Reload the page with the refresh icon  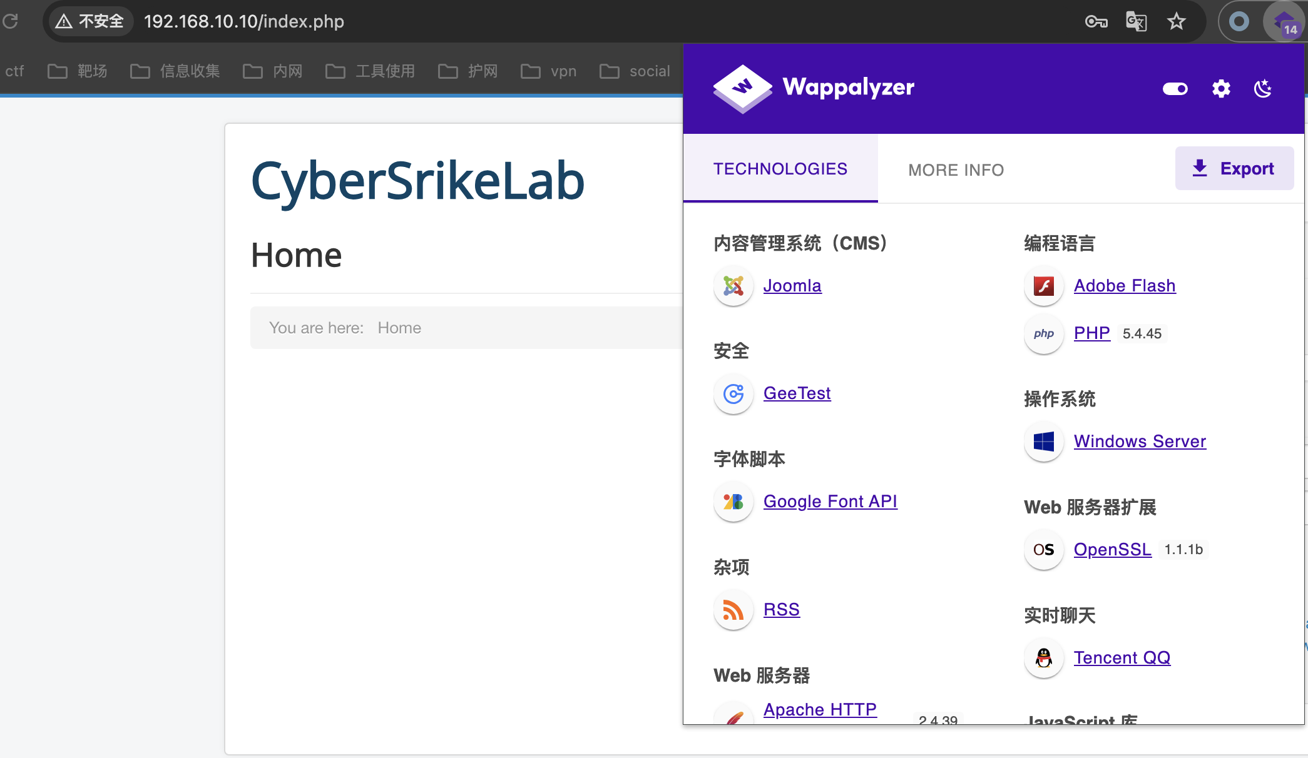pos(10,21)
